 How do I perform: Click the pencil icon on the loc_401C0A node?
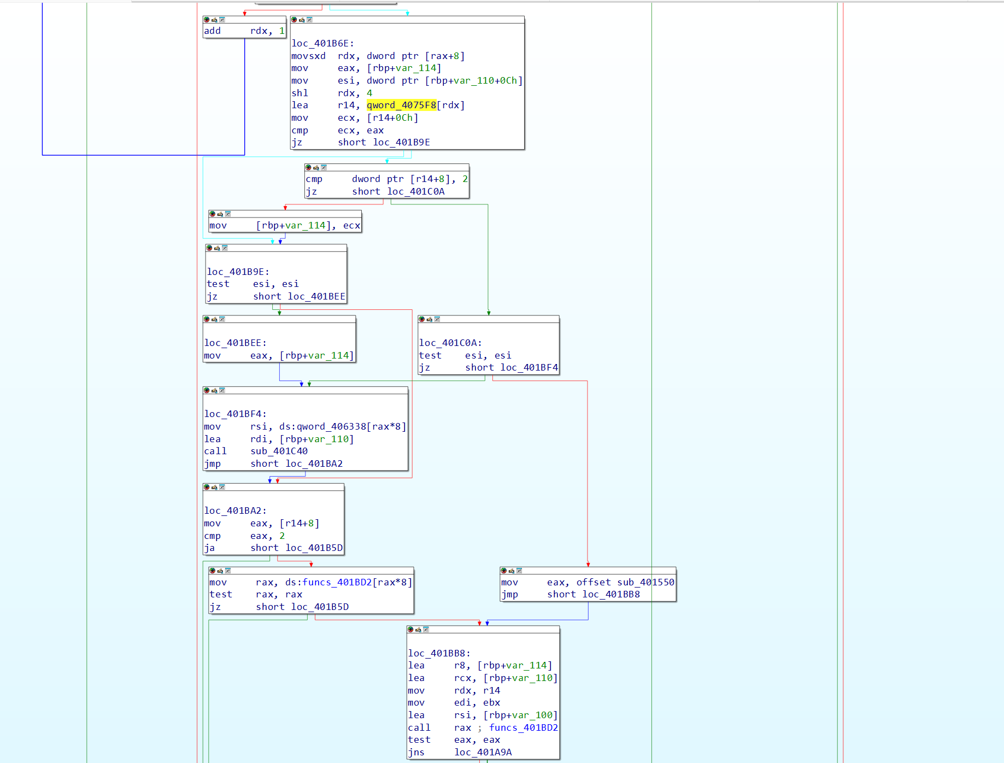[429, 319]
